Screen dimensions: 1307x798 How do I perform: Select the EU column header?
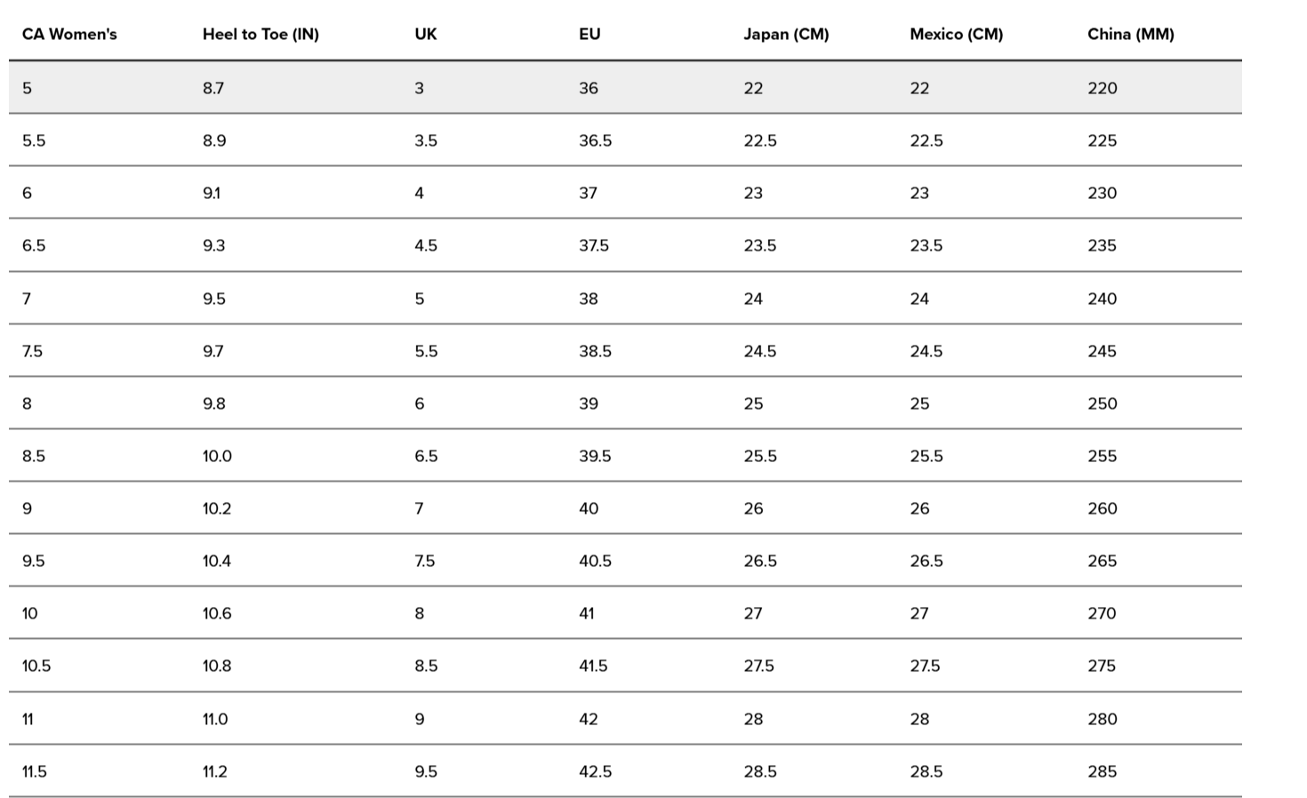pos(589,35)
